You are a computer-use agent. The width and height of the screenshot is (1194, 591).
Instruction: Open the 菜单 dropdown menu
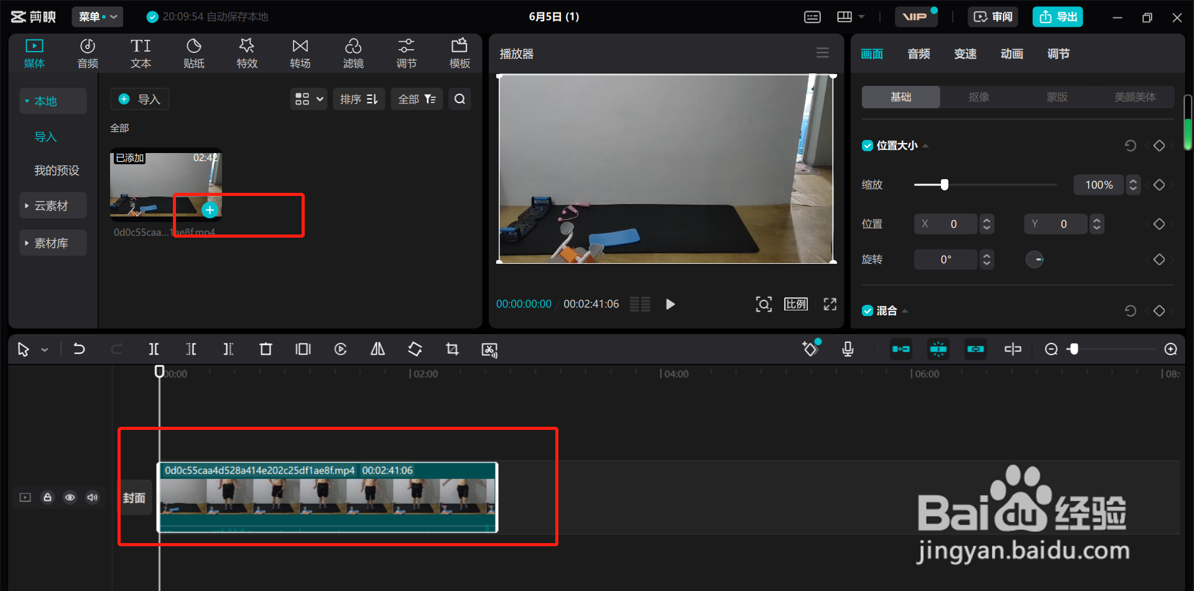[x=98, y=17]
